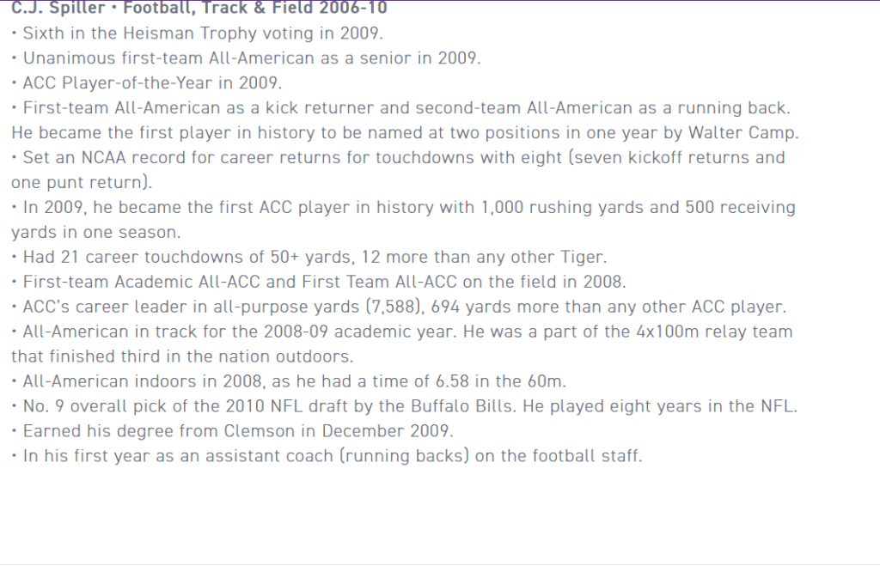Click the C.J. Spiller heading text
This screenshot has height=566, width=880.
[x=199, y=8]
